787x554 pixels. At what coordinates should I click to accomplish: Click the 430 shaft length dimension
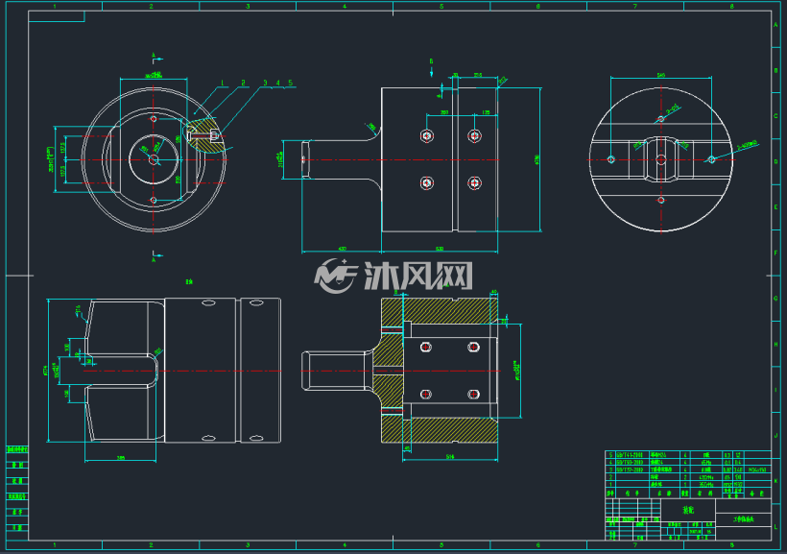click(x=342, y=249)
